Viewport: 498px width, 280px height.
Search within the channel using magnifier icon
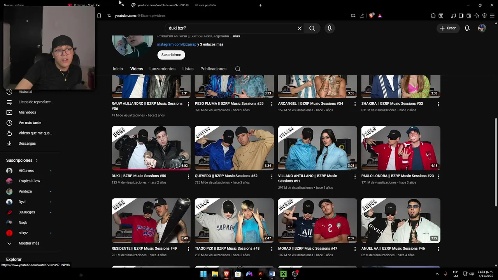[238, 69]
